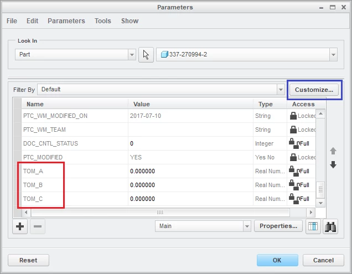Click the Cancel button
352x274 pixels.
point(323,260)
